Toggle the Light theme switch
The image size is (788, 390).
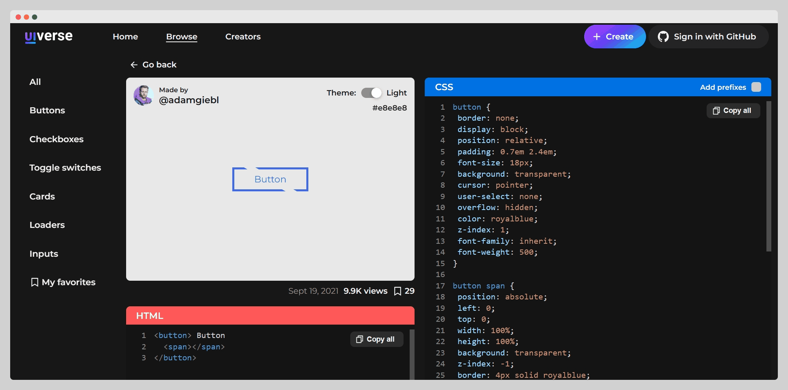click(x=371, y=93)
